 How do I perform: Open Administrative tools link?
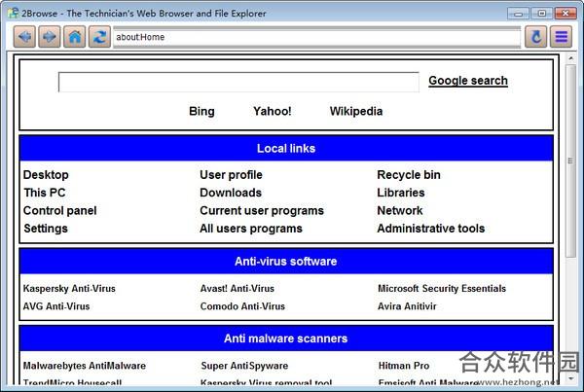tap(431, 229)
